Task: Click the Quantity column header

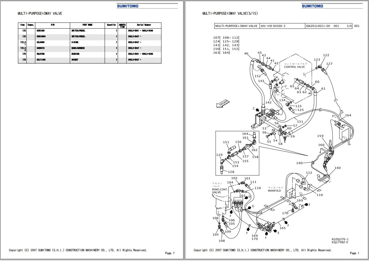Action: pyautogui.click(x=111, y=25)
